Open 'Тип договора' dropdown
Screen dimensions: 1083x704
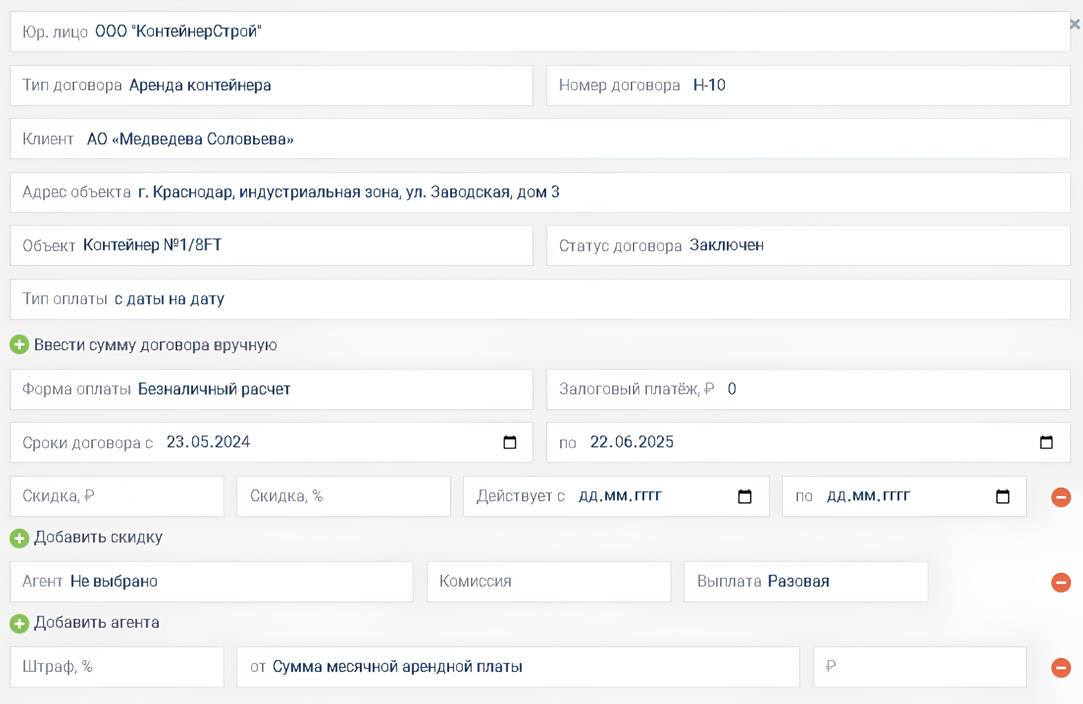[271, 85]
